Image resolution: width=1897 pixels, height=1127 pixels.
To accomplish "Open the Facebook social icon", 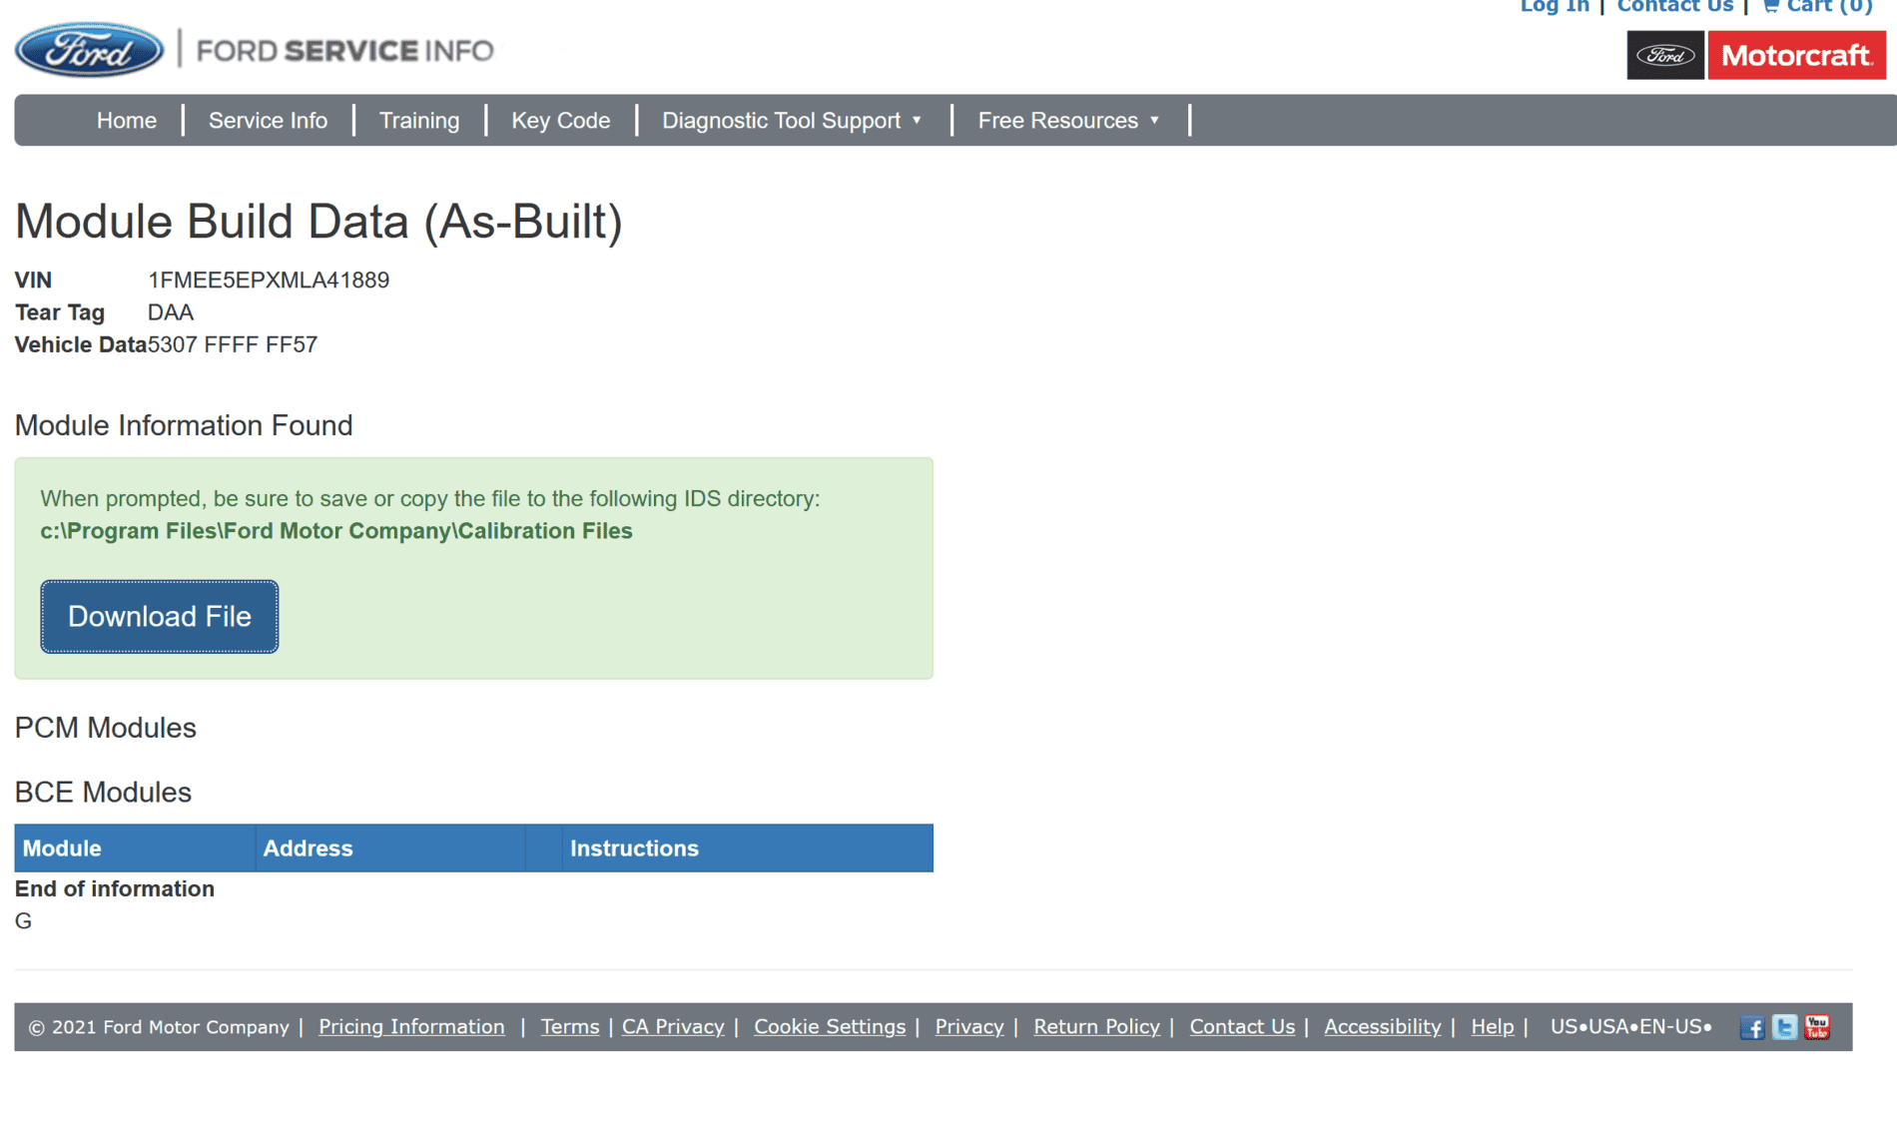I will pos(1752,1027).
